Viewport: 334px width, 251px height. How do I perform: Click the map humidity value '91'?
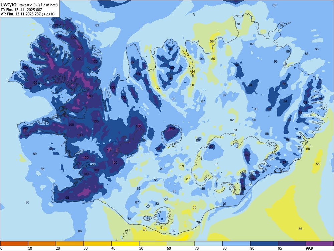(x=51, y=149)
